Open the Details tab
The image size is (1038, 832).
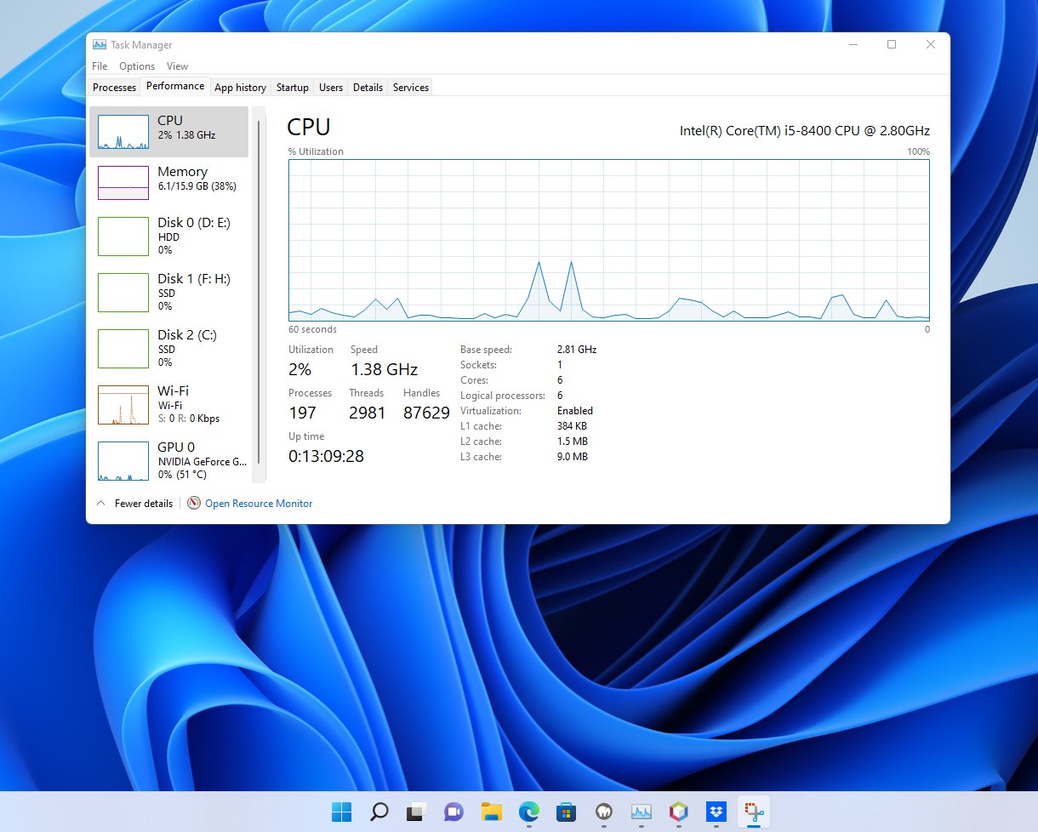(x=368, y=87)
